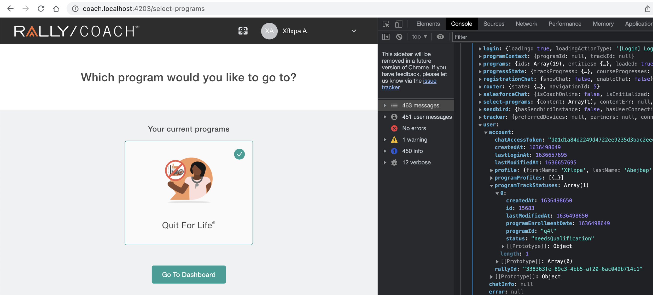
Task: Open user menu chevron beside Xflxpa A.
Action: (x=354, y=31)
